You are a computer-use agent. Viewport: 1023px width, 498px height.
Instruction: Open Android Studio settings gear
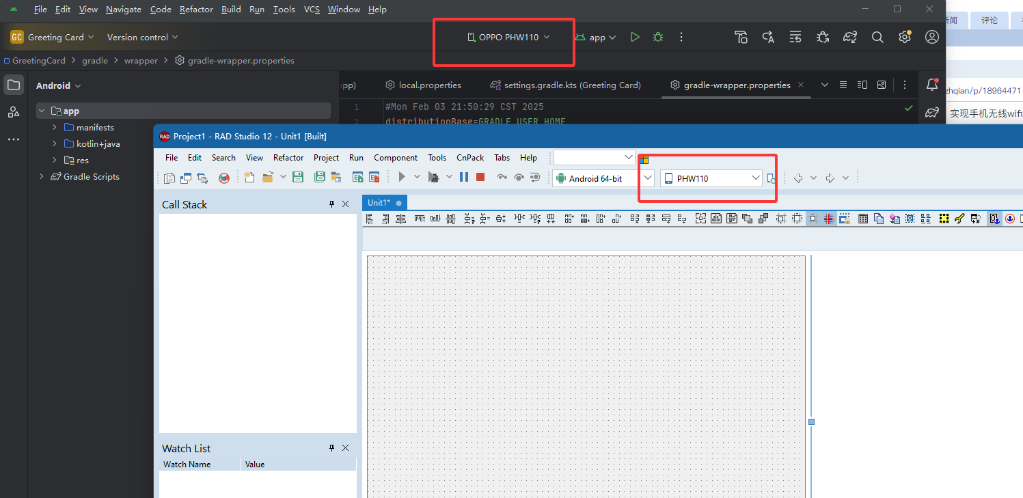pos(905,38)
